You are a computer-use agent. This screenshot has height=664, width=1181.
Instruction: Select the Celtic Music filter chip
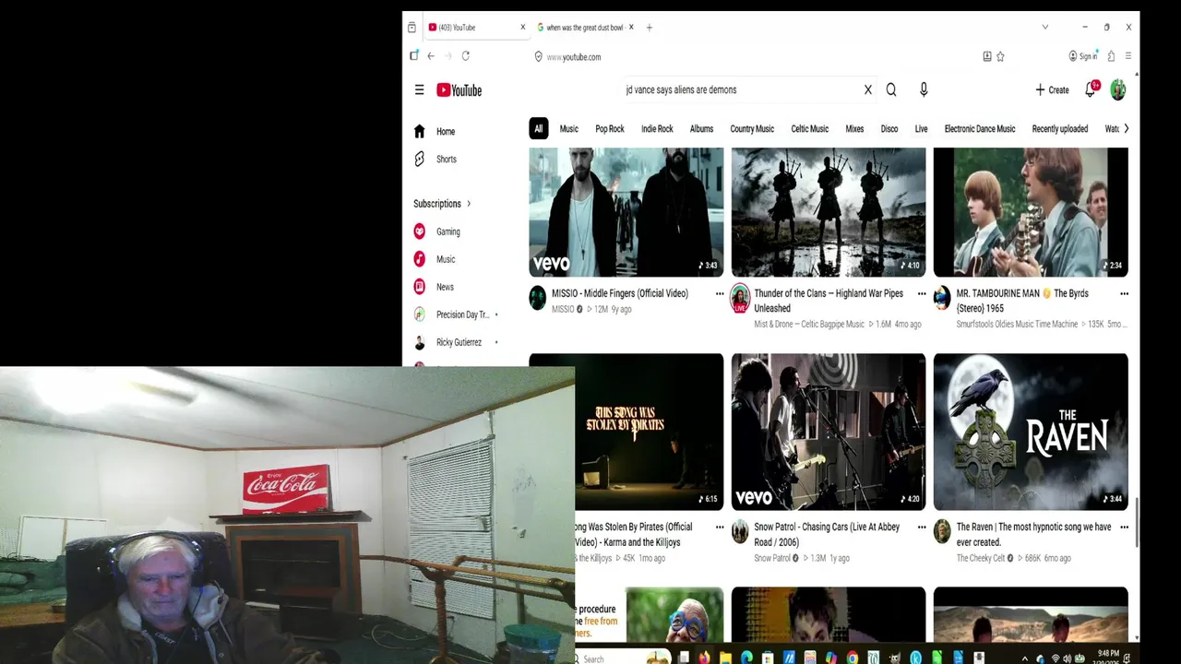click(x=810, y=129)
